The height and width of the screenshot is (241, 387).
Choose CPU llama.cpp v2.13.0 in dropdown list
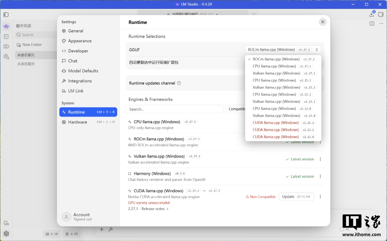point(283,108)
